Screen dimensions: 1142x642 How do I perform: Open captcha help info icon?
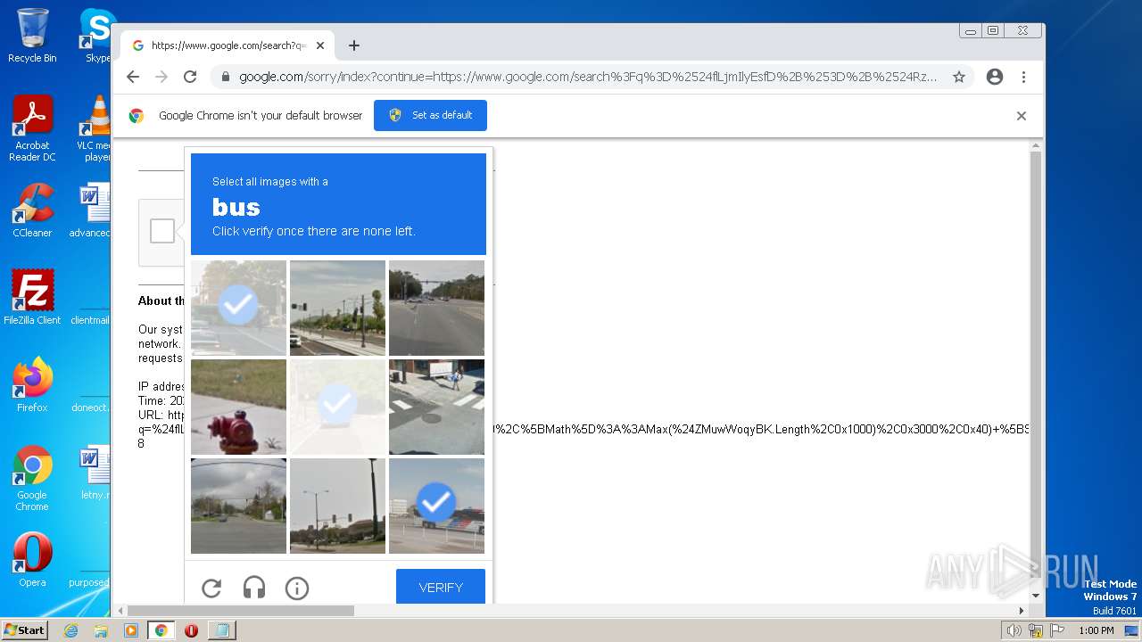(297, 588)
